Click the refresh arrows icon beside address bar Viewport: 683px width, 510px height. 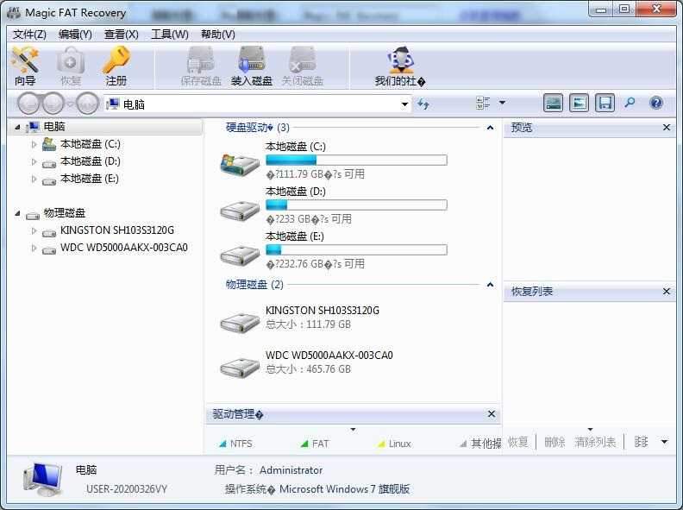point(423,104)
